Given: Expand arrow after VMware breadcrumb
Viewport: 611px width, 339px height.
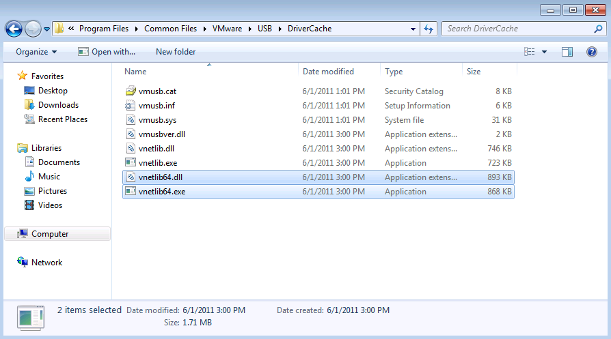Looking at the screenshot, I should click(x=249, y=29).
